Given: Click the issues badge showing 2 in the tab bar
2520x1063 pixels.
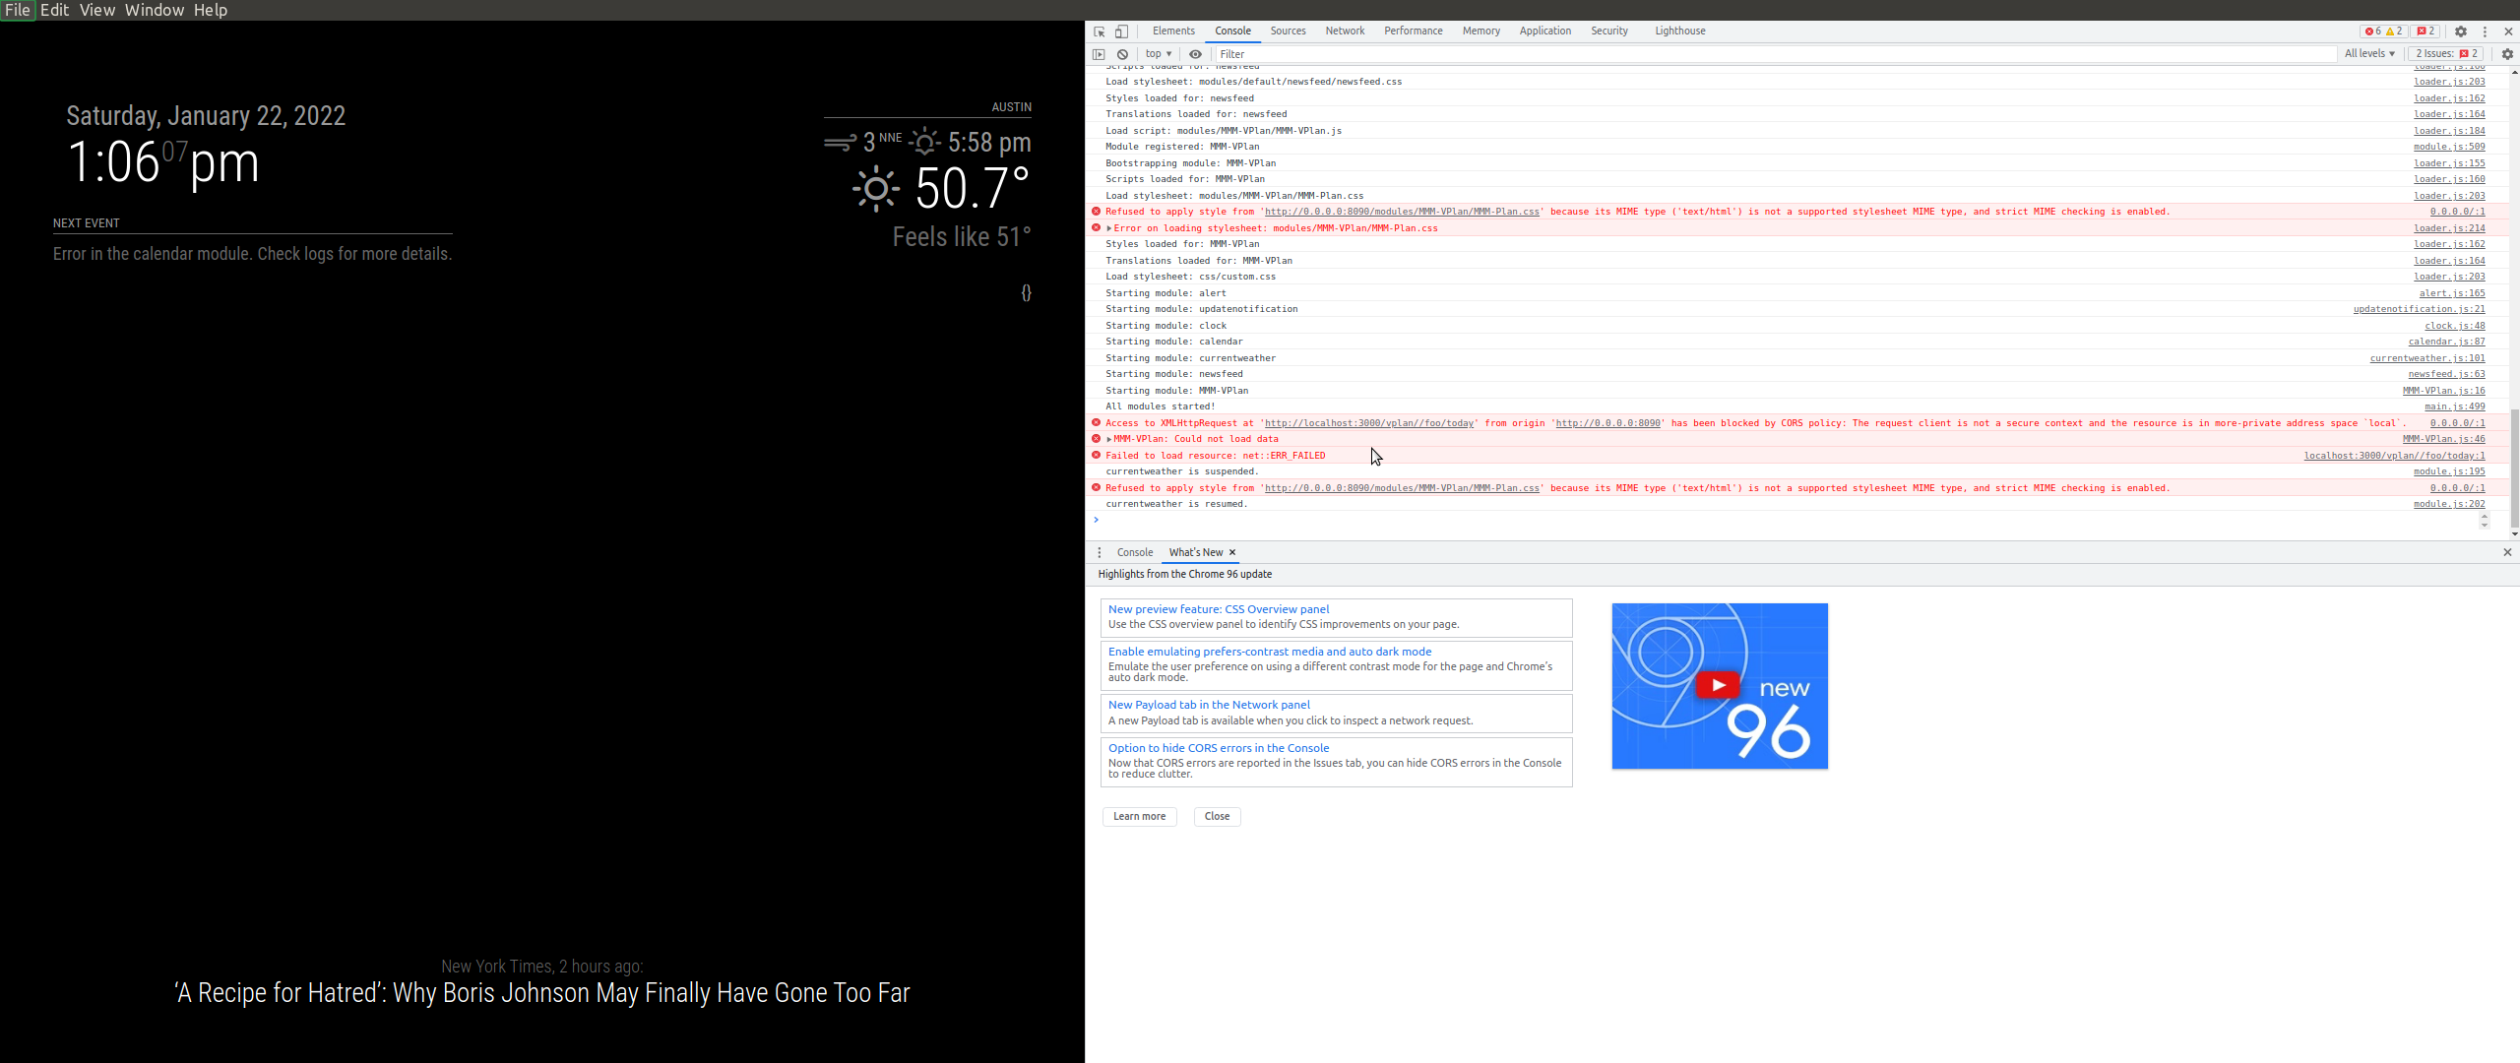Looking at the screenshot, I should pyautogui.click(x=2425, y=31).
